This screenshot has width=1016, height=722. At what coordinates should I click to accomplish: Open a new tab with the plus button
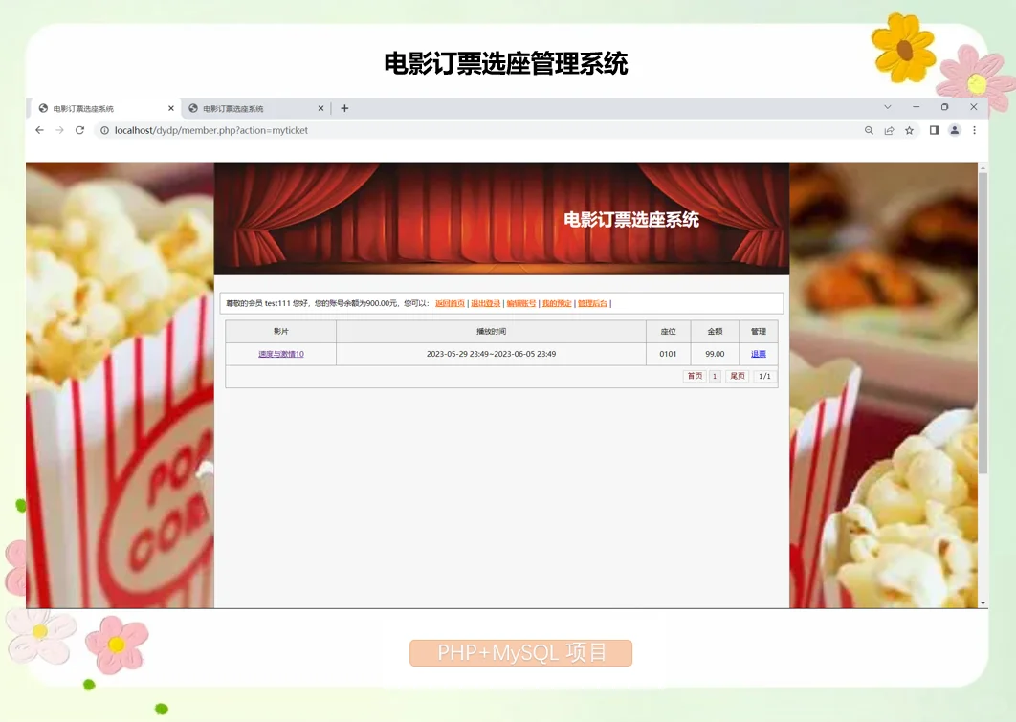pyautogui.click(x=344, y=107)
